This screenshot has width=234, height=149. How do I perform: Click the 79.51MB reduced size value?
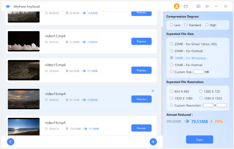tap(200, 122)
